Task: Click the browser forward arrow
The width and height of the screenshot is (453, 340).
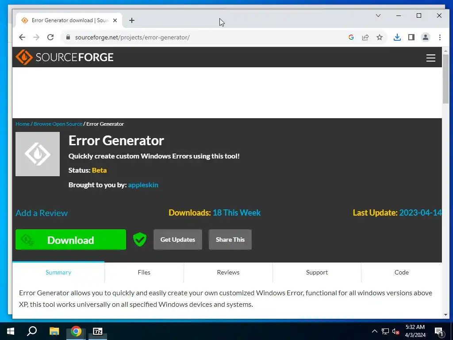Action: [36, 37]
